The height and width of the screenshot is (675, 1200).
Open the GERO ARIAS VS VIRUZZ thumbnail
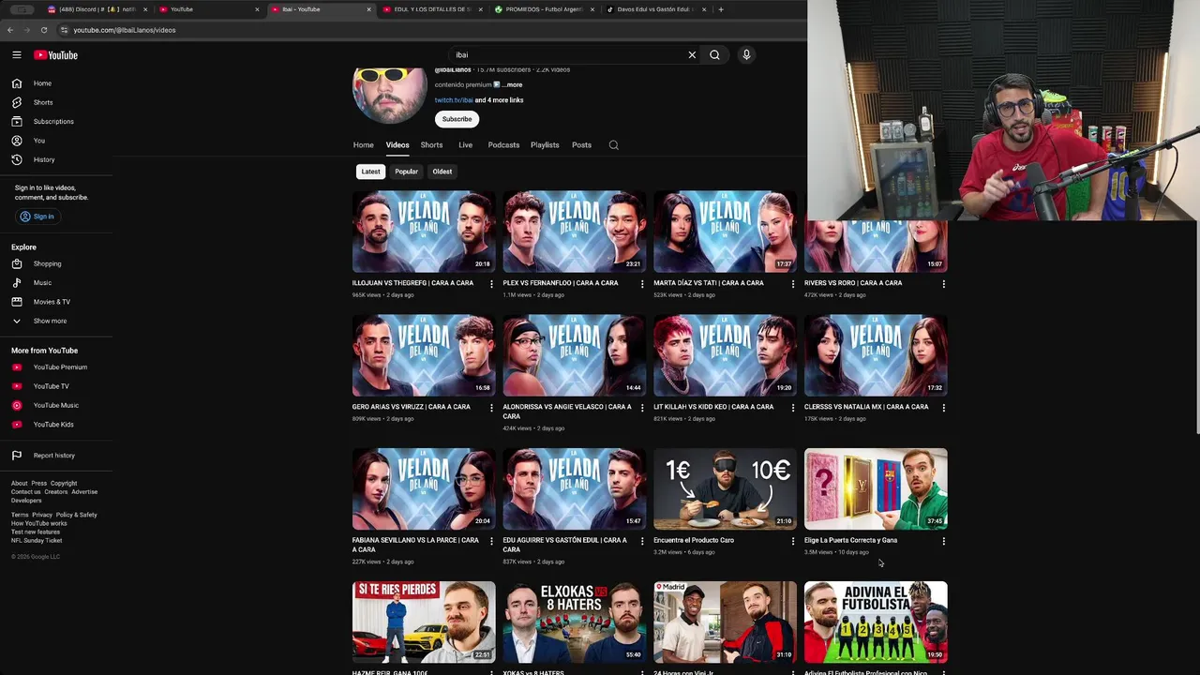coord(424,355)
